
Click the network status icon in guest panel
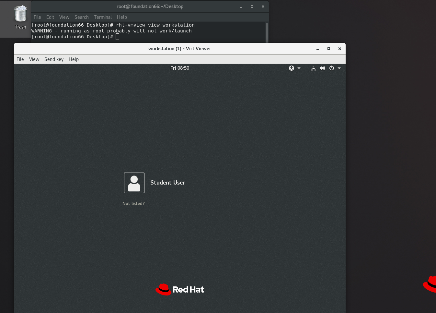(313, 68)
